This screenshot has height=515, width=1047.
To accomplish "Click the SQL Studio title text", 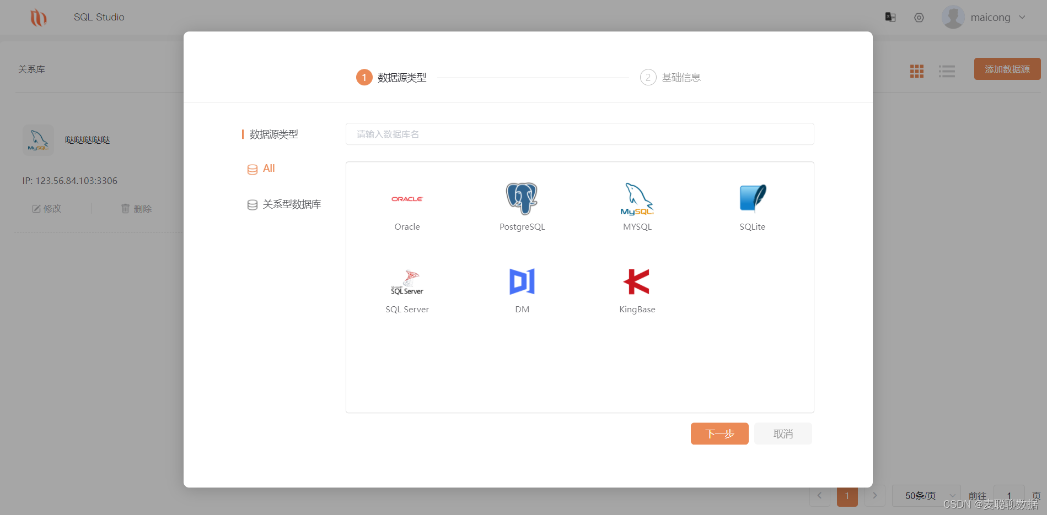I will point(99,17).
